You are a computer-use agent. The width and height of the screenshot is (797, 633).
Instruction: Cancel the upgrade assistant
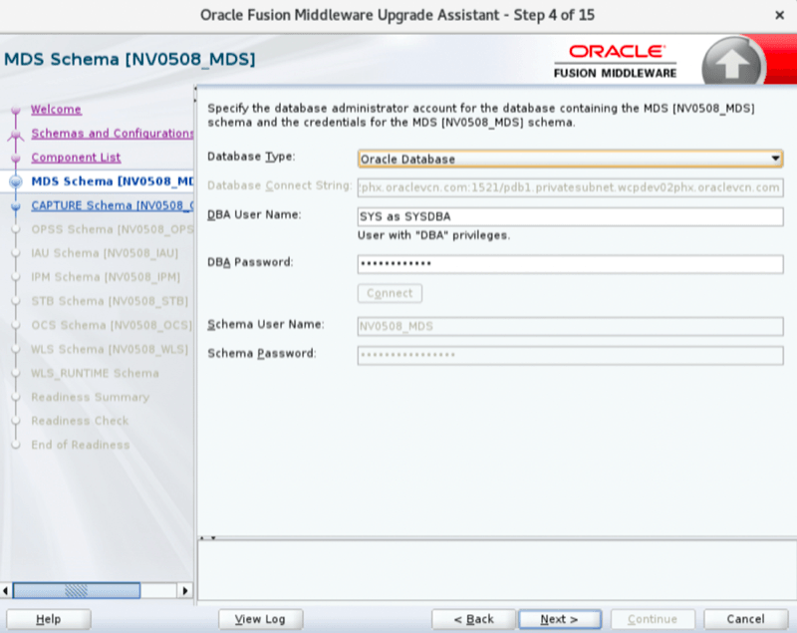[745, 619]
